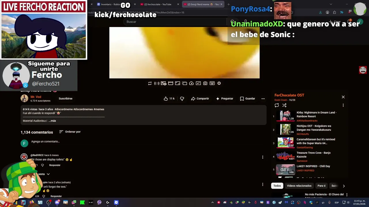Open the FerChocolate OST playlist options menu
This screenshot has height=207, width=369.
343,105
